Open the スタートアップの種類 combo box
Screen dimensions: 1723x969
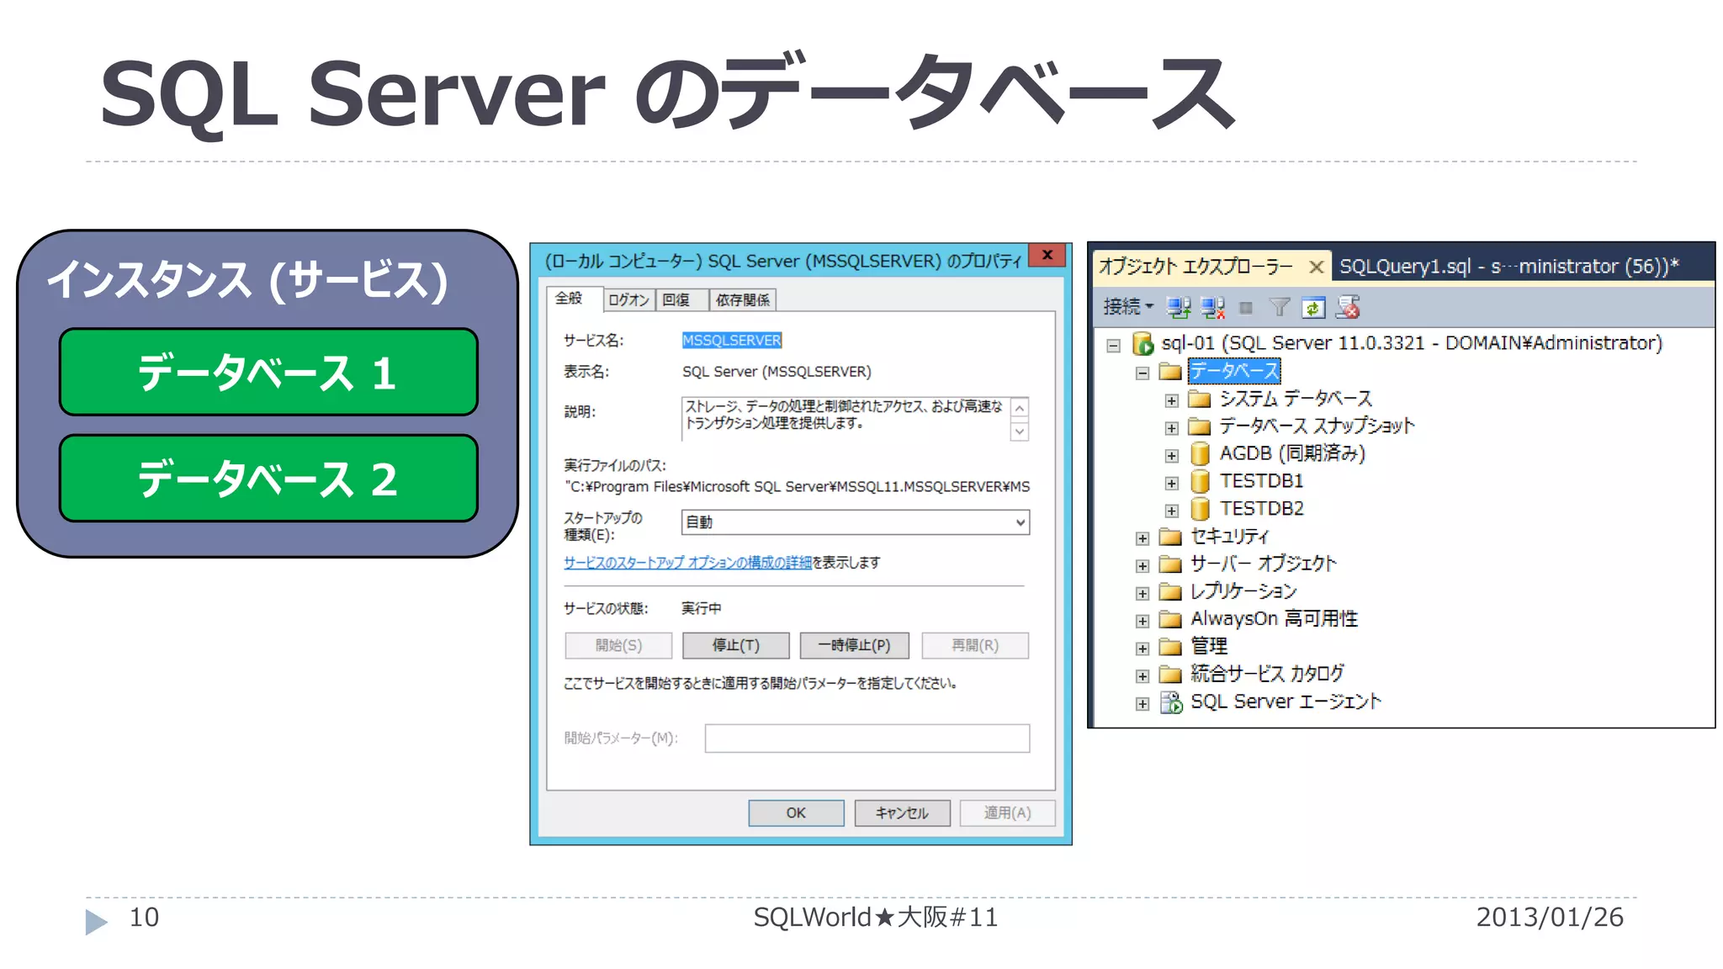[x=855, y=522]
